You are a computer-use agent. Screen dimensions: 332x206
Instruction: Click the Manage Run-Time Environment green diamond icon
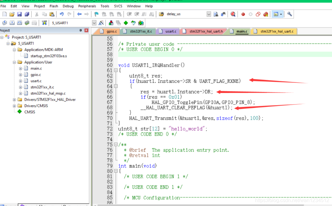click(x=126, y=23)
